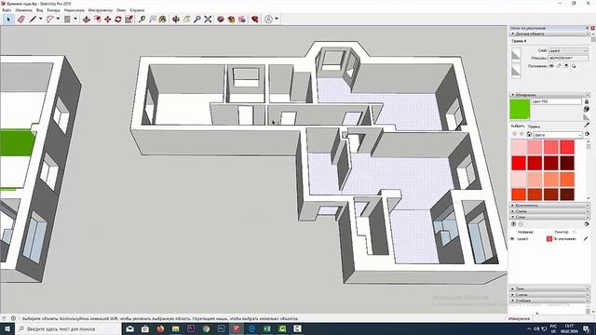Select the Rectangle shape tool

tap(67, 19)
